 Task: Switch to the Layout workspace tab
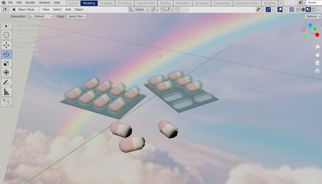[x=73, y=3]
